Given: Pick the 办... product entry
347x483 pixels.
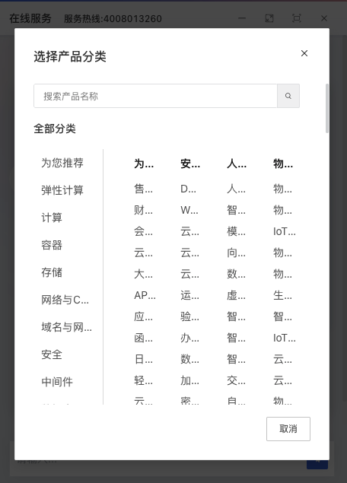Looking at the screenshot, I should click(189, 338).
